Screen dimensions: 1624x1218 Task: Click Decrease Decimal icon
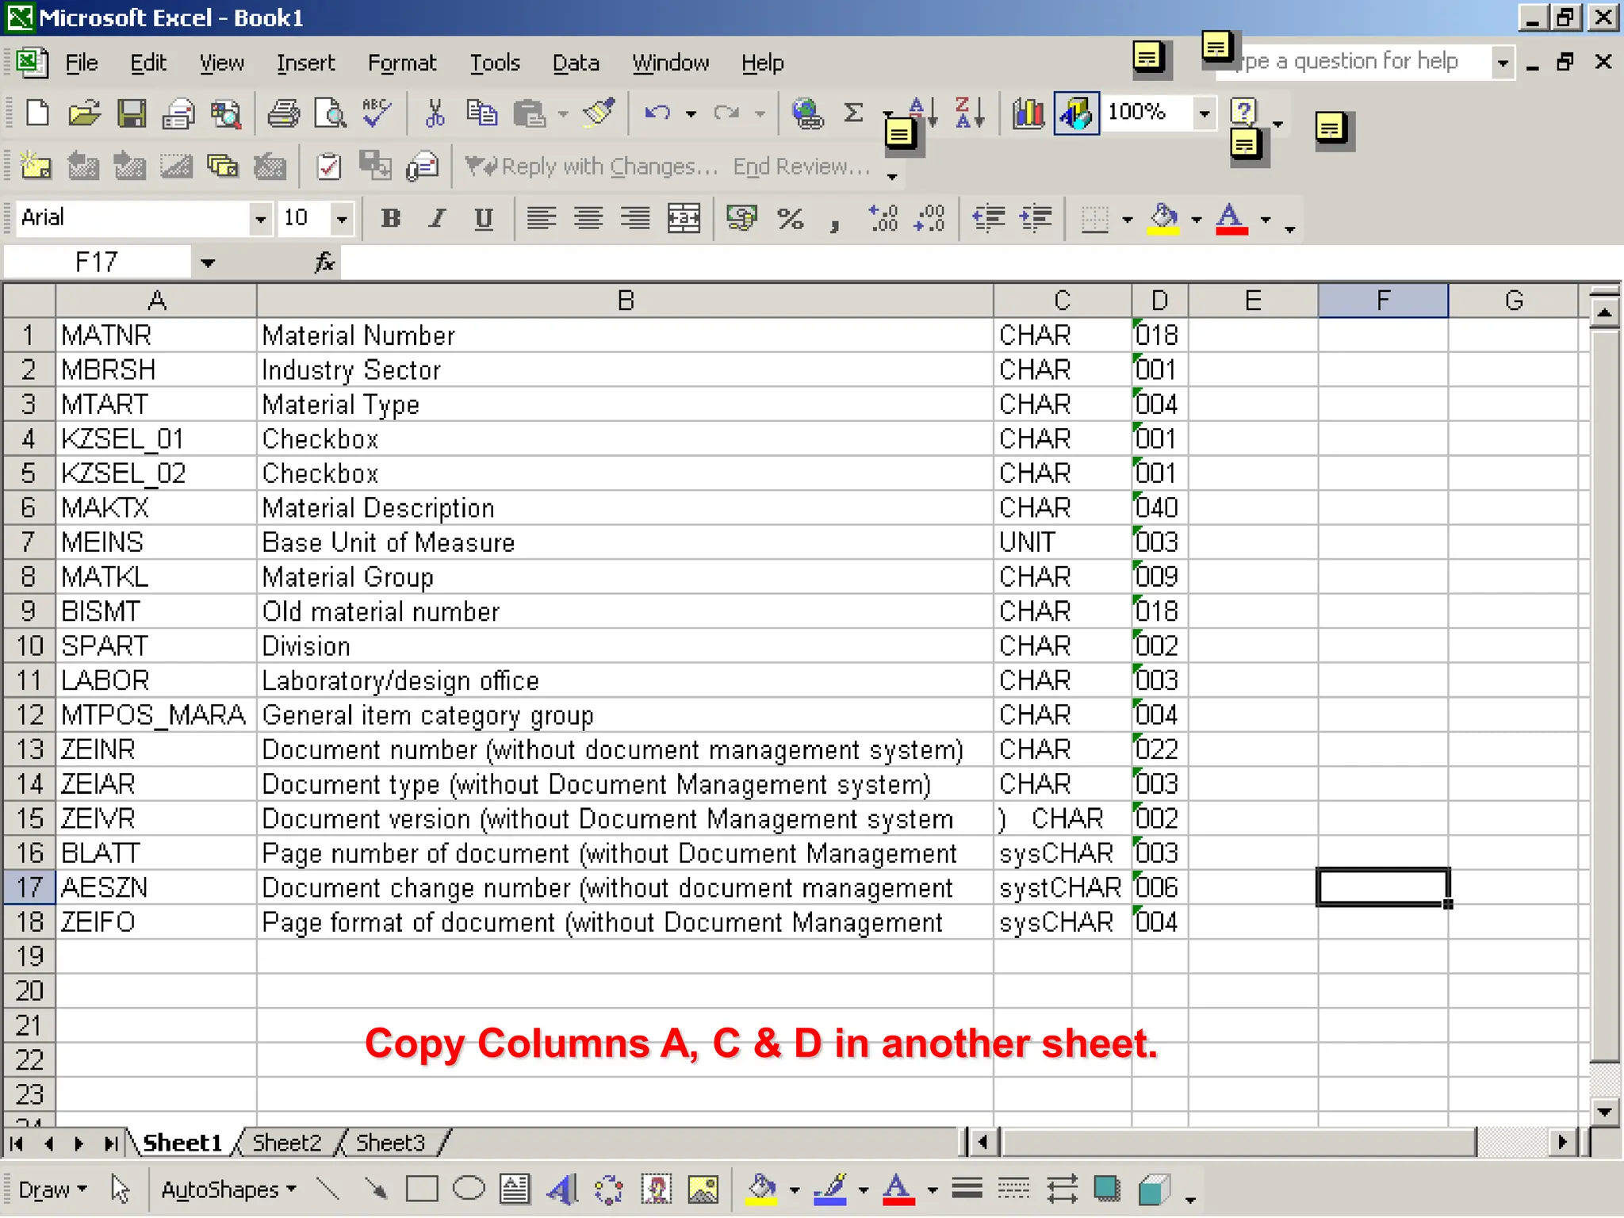click(x=929, y=218)
